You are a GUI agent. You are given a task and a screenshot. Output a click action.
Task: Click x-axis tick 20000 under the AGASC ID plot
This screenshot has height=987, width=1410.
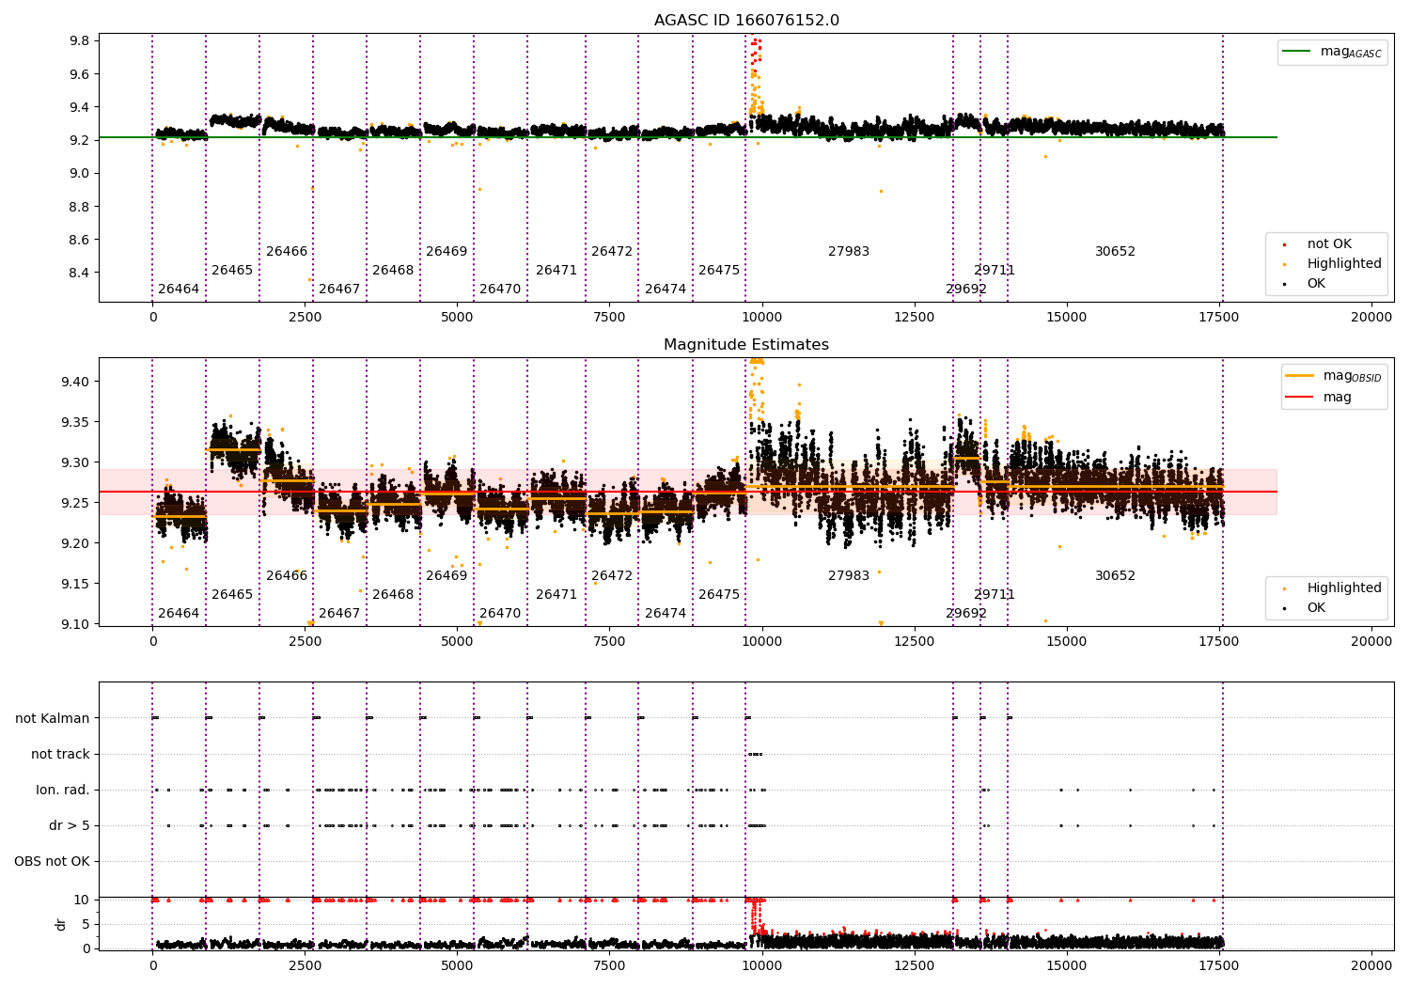[1371, 318]
